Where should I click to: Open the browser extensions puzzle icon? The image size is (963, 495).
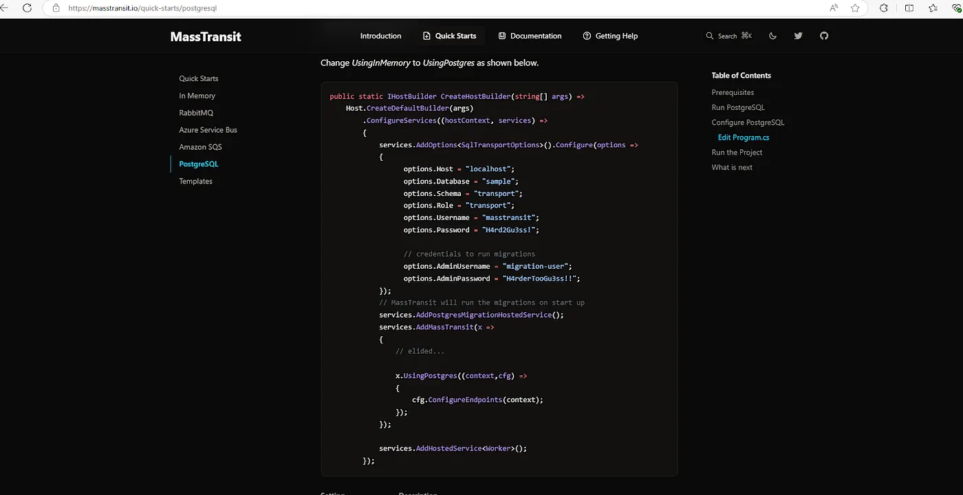point(884,8)
